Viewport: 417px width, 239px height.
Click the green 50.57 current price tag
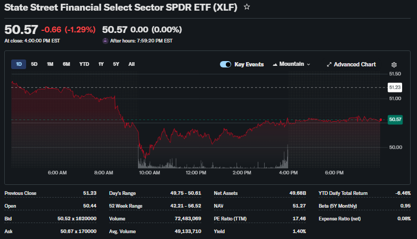click(395, 119)
